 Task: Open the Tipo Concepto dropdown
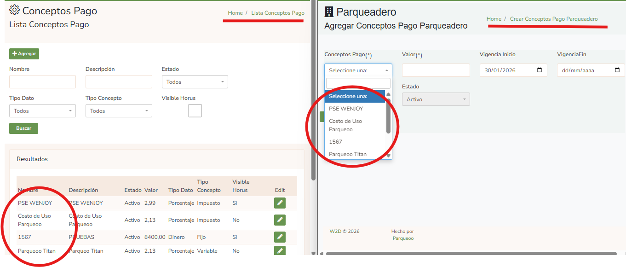119,110
